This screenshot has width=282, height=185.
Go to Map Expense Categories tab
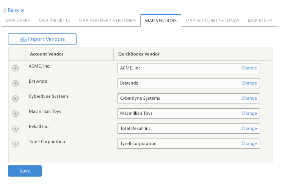[x=107, y=21]
